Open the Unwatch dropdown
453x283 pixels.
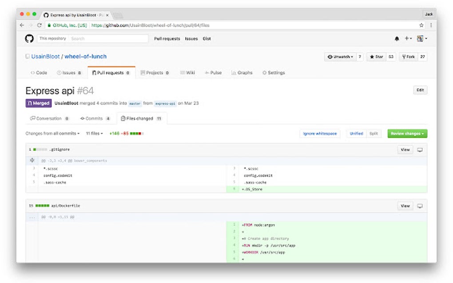tap(340, 56)
